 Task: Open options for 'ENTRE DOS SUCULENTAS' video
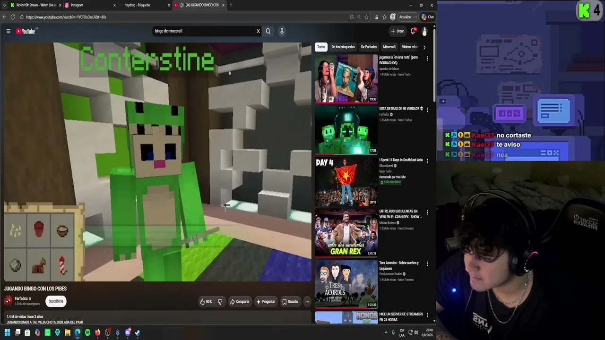coord(427,212)
